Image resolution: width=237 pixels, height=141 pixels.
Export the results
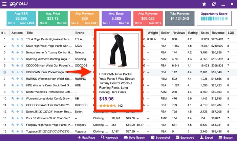tap(206, 138)
